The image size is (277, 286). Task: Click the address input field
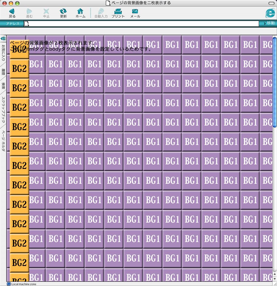click(x=141, y=24)
